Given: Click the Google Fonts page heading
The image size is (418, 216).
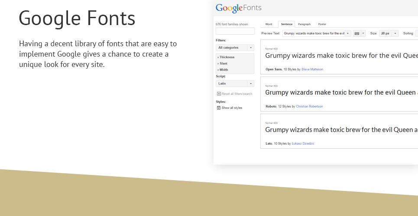Looking at the screenshot, I should (x=77, y=18).
